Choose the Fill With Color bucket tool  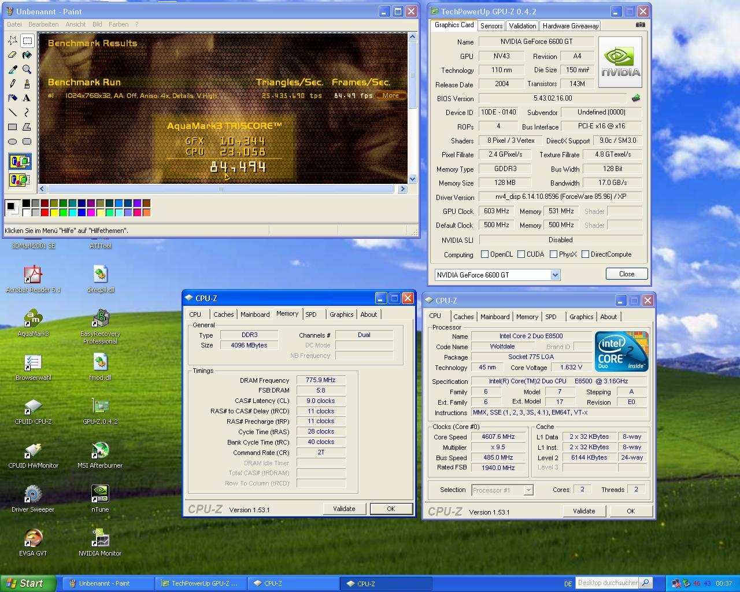[27, 55]
